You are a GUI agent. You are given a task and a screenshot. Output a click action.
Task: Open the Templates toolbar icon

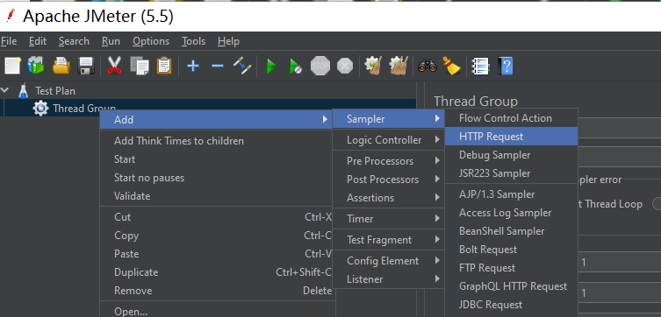point(36,66)
